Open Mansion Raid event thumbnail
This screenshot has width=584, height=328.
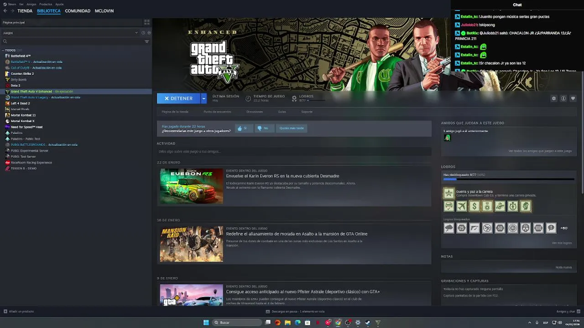point(192,244)
